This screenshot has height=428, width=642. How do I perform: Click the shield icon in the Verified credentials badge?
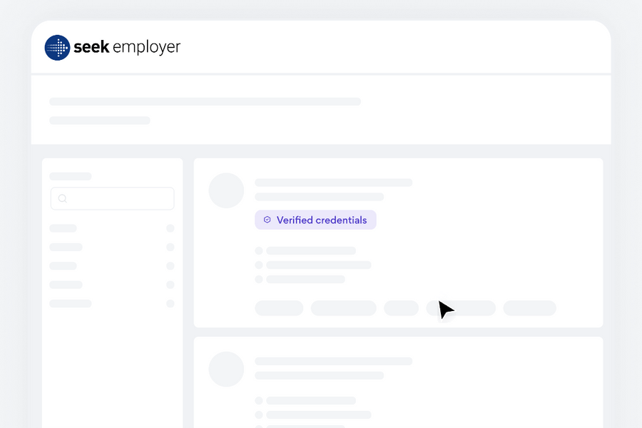[x=267, y=220]
